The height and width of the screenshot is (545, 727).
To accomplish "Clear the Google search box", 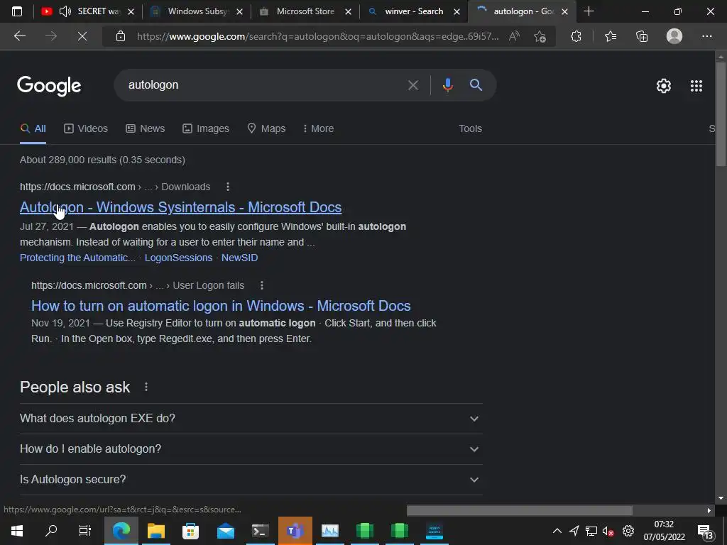I will coord(412,85).
